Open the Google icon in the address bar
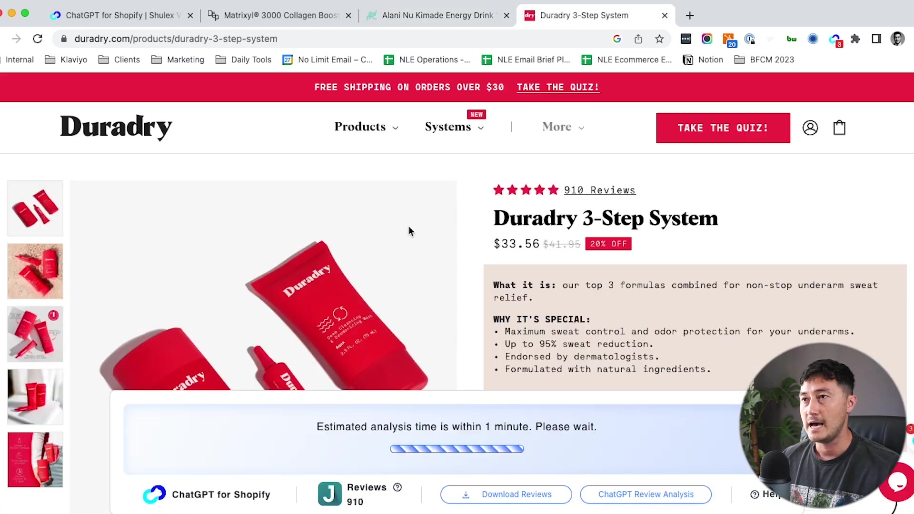Viewport: 914px width, 514px height. click(x=617, y=39)
